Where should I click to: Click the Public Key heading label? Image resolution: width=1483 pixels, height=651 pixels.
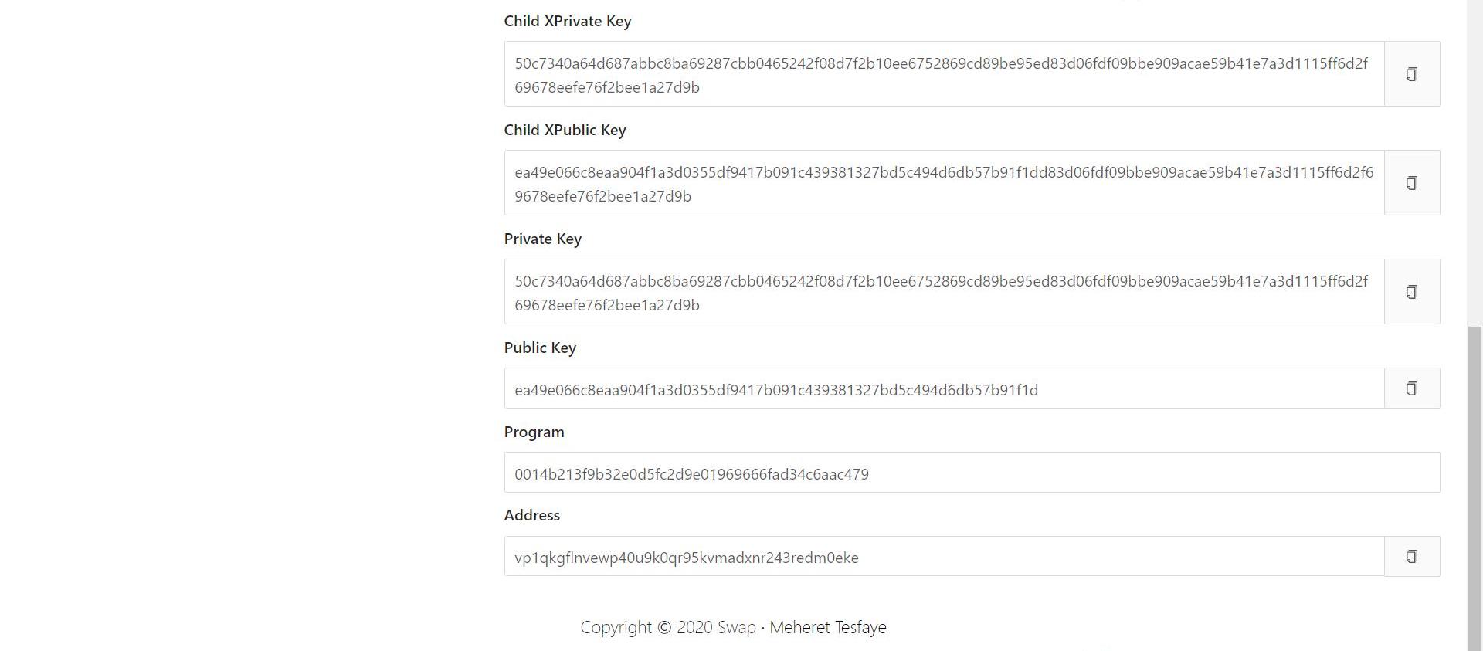pos(540,348)
